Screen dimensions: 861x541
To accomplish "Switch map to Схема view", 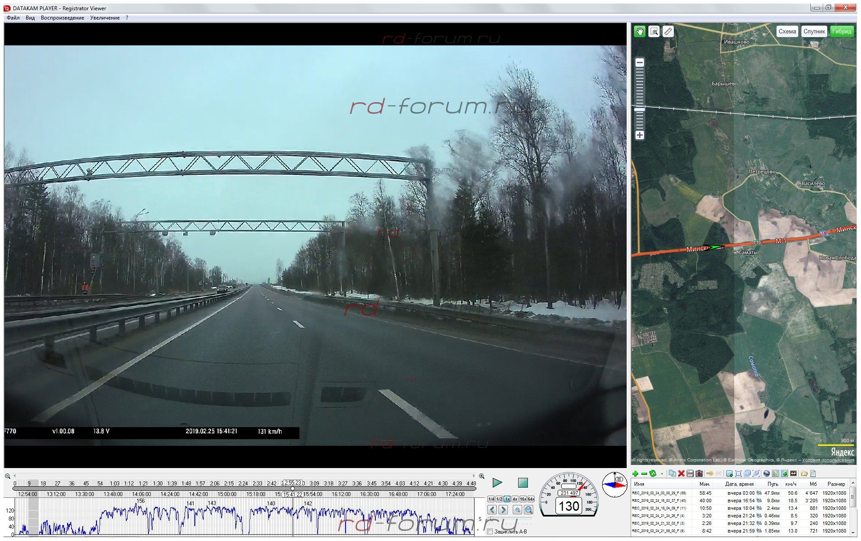I will click(787, 31).
